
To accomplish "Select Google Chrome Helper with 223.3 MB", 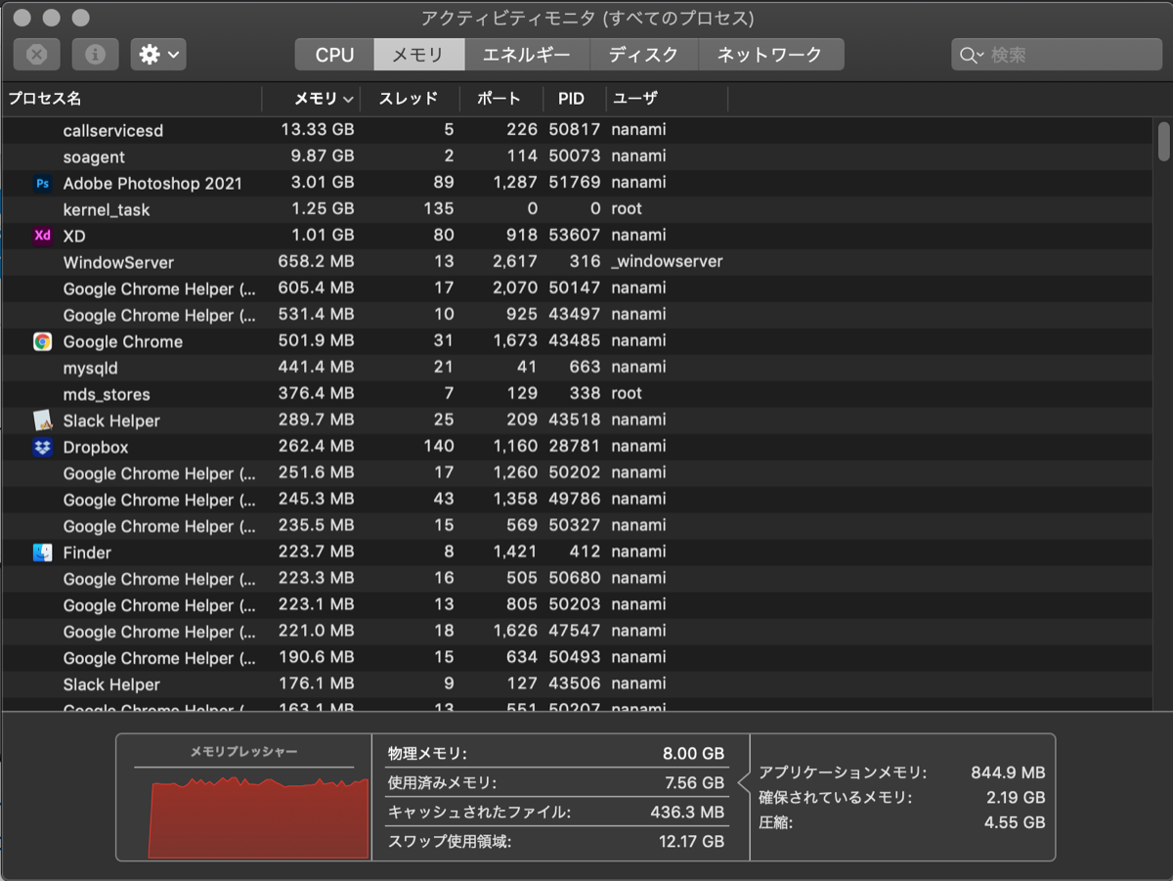I will coord(578,579).
